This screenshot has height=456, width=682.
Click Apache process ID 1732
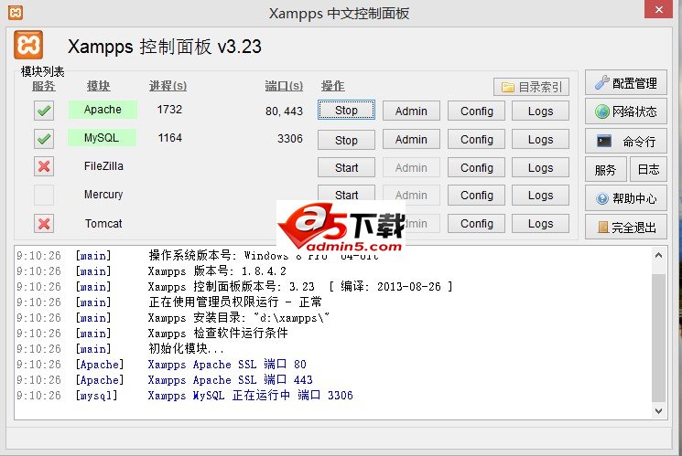click(169, 110)
